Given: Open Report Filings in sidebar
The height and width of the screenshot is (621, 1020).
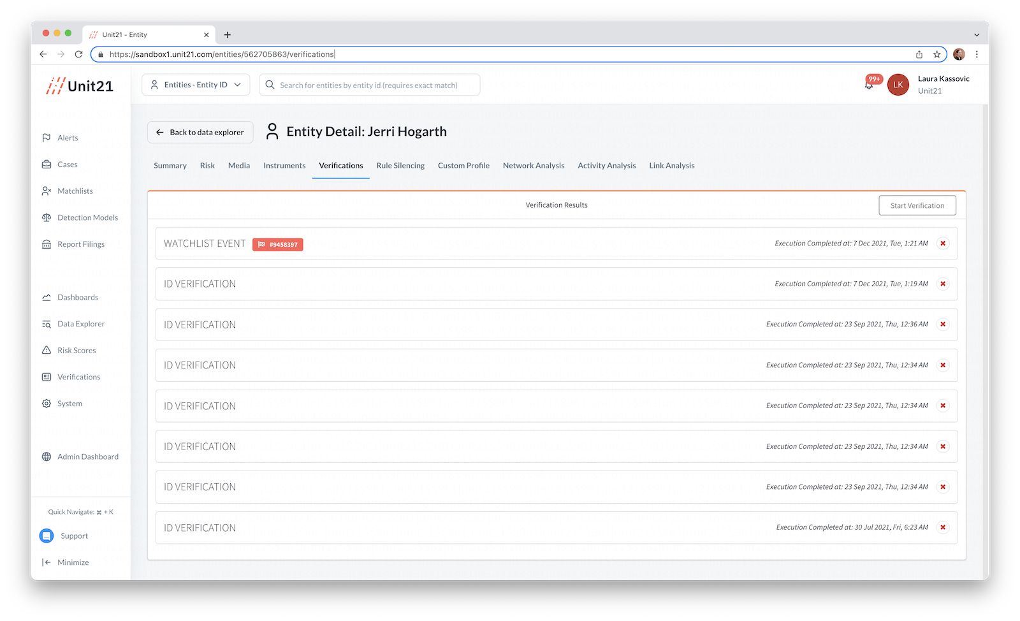Looking at the screenshot, I should [x=80, y=244].
